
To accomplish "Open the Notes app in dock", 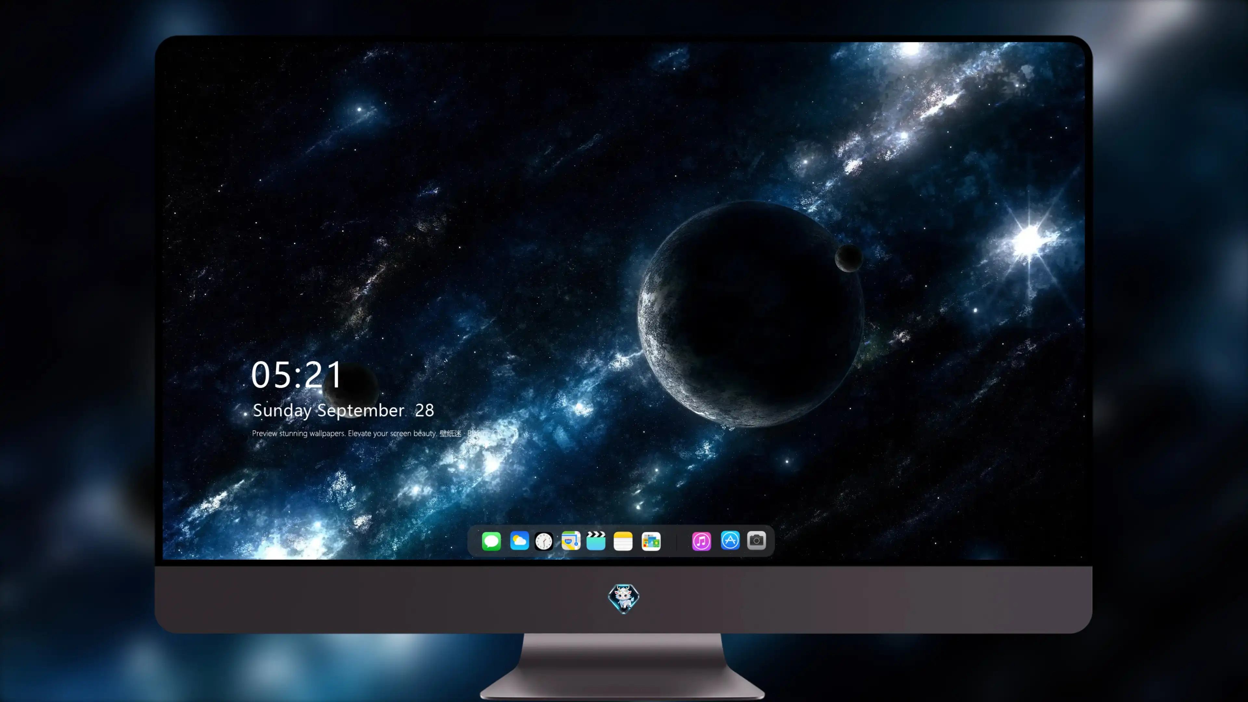I will tap(623, 541).
